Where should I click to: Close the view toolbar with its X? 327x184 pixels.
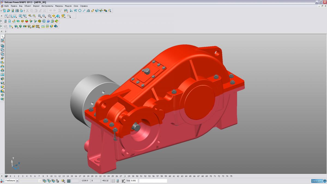point(2,16)
